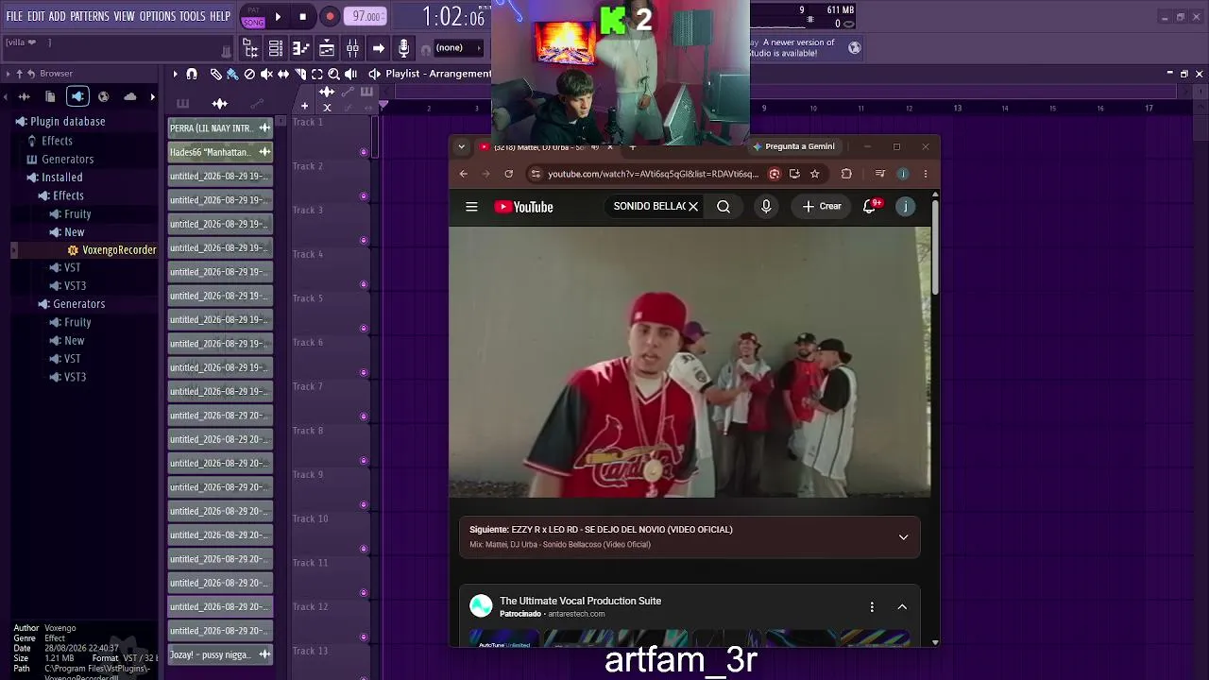Click the YouTube search magnifier button
This screenshot has width=1209, height=680.
pyautogui.click(x=724, y=207)
